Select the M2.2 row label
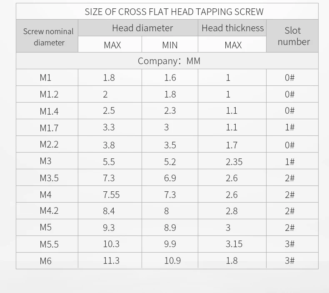 (x=49, y=145)
